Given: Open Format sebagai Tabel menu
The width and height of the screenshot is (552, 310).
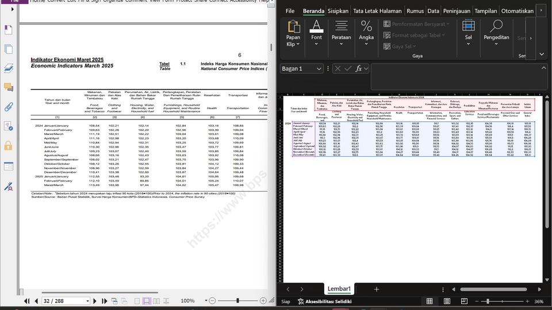Looking at the screenshot, I should 414,35.
